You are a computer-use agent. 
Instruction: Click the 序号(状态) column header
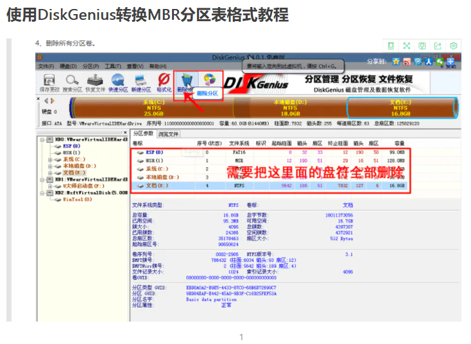click(209, 143)
